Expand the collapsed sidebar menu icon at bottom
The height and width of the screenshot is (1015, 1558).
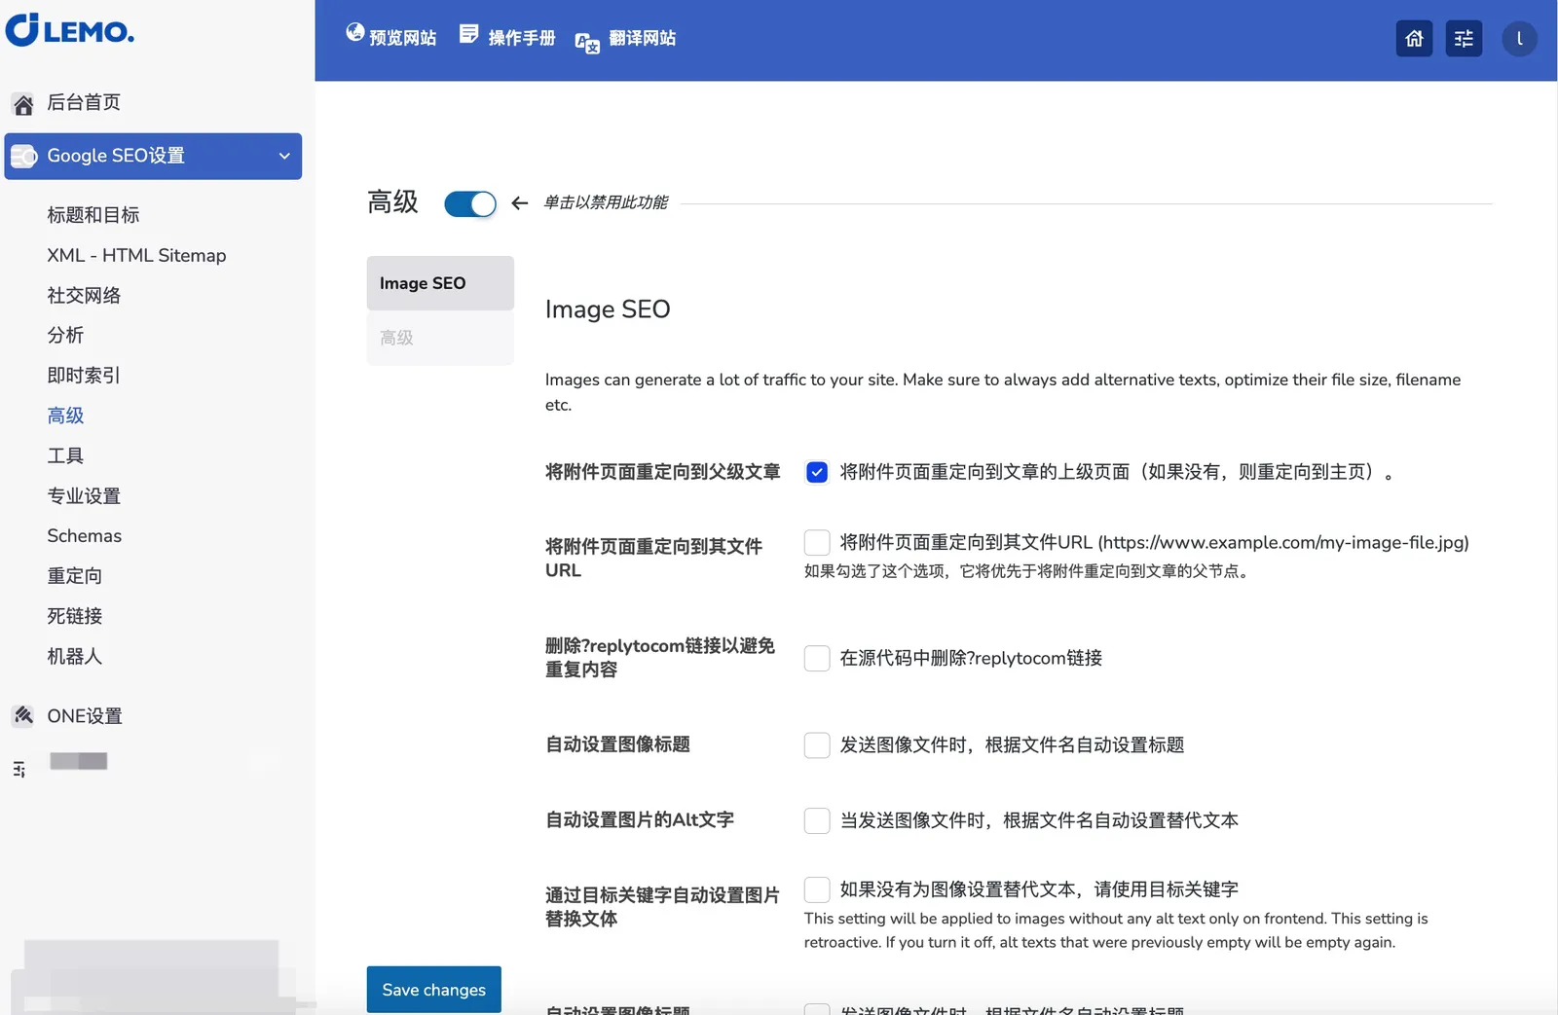[x=19, y=770]
